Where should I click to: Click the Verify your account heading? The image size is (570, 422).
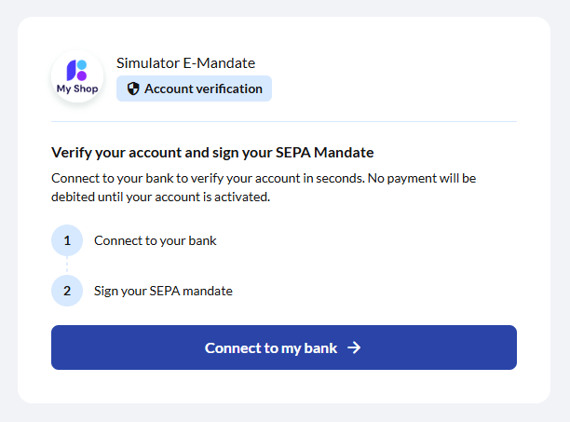point(212,153)
